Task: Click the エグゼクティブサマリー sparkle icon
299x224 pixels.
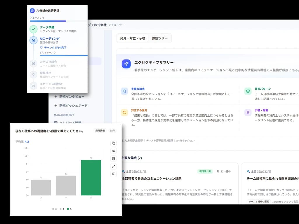Action: (126, 64)
